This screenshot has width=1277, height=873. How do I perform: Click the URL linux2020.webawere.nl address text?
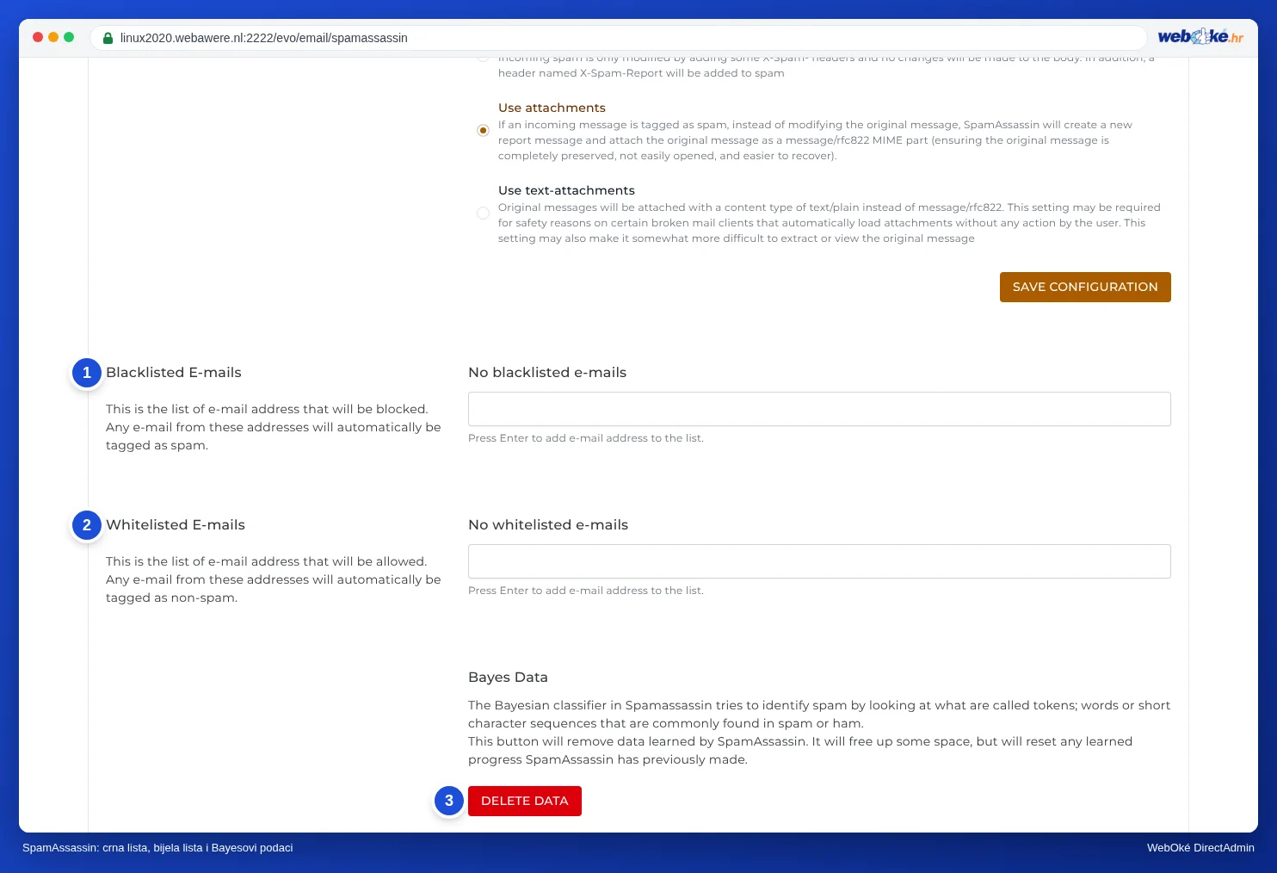[264, 38]
